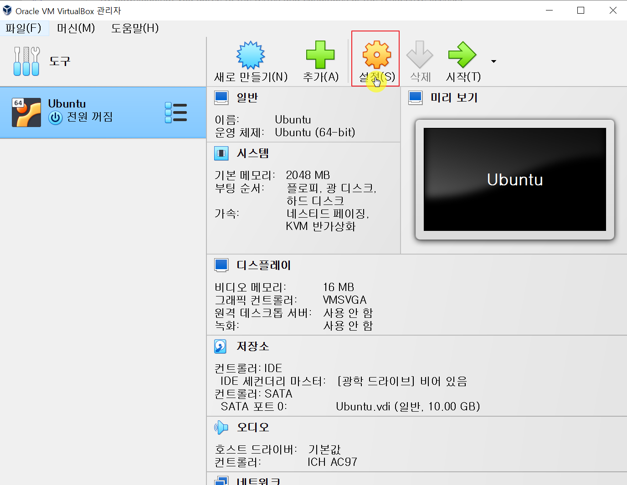The height and width of the screenshot is (485, 627).
Task: Click the 도구 tools icon in the sidebar
Action: click(x=26, y=61)
